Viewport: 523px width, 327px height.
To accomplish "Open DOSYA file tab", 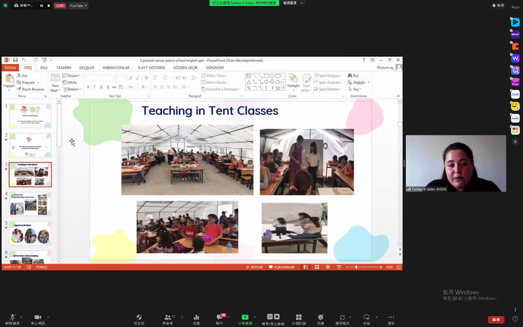I will [10, 68].
